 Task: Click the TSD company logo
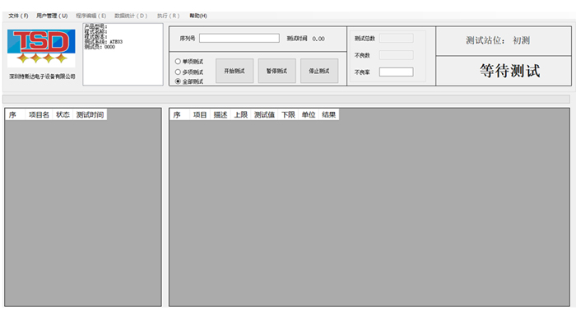click(x=41, y=48)
